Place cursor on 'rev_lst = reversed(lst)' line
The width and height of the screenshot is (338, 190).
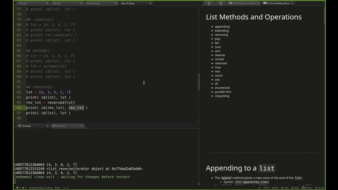51,102
